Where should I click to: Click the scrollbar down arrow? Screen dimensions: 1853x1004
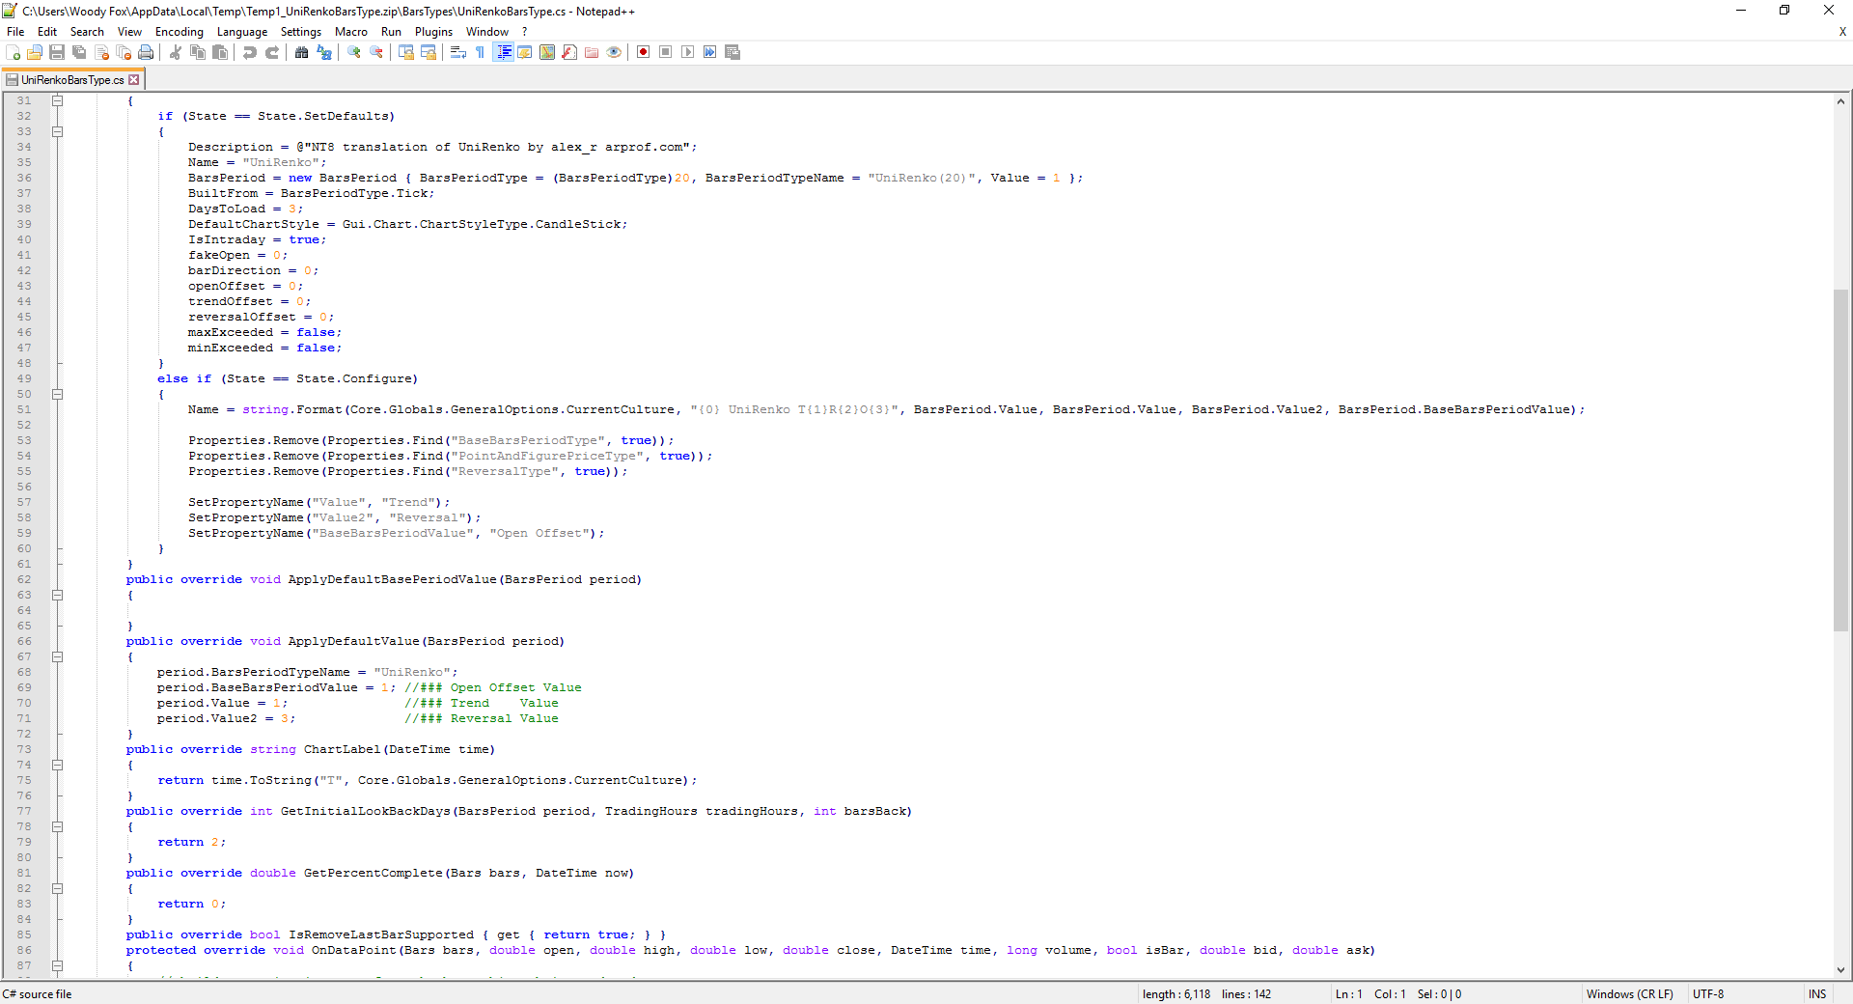pos(1840,970)
